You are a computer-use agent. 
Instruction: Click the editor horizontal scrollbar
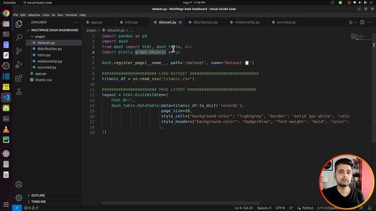[x=181, y=203]
